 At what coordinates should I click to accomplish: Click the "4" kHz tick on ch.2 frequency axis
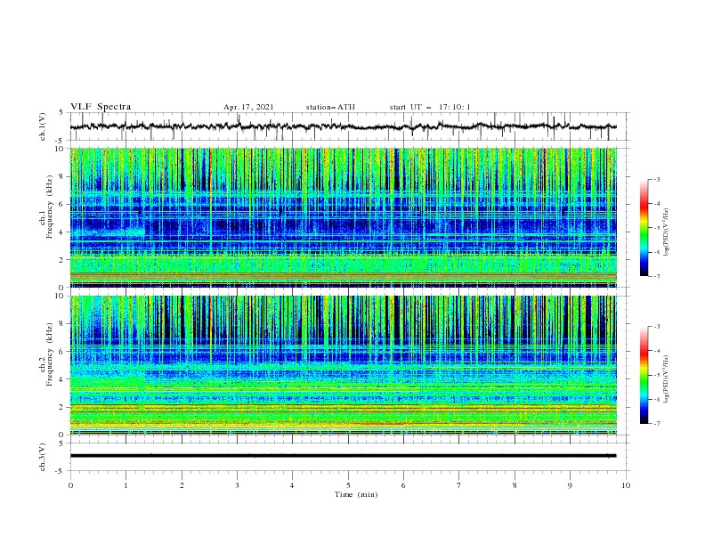coord(62,379)
